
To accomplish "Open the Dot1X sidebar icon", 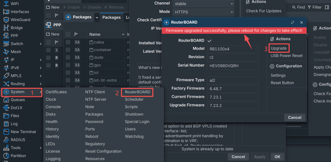I will (x=6, y=107).
